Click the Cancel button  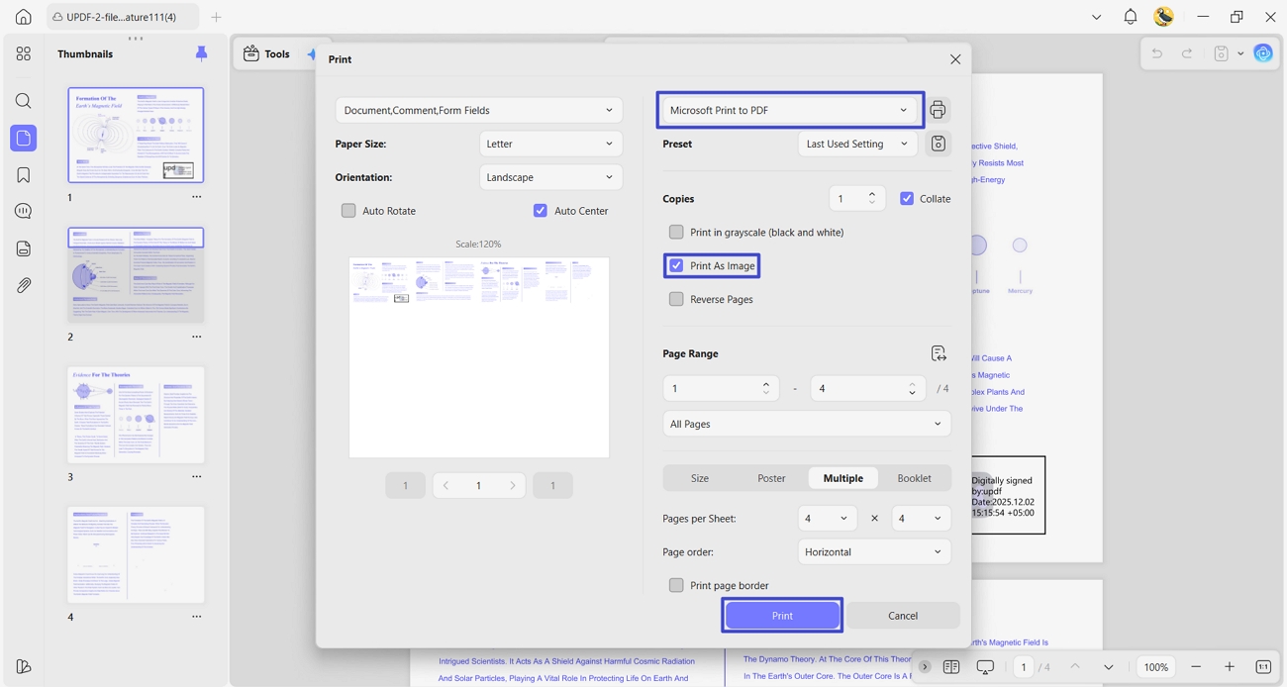pyautogui.click(x=903, y=616)
